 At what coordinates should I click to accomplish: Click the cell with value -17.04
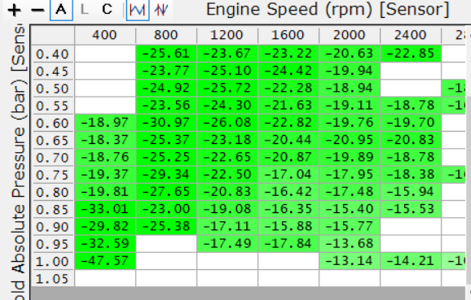[x=288, y=175]
